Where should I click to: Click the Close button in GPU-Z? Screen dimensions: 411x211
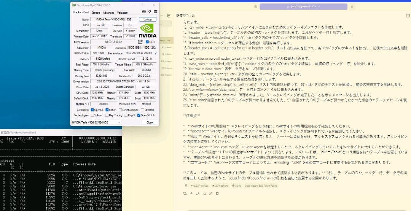150,122
